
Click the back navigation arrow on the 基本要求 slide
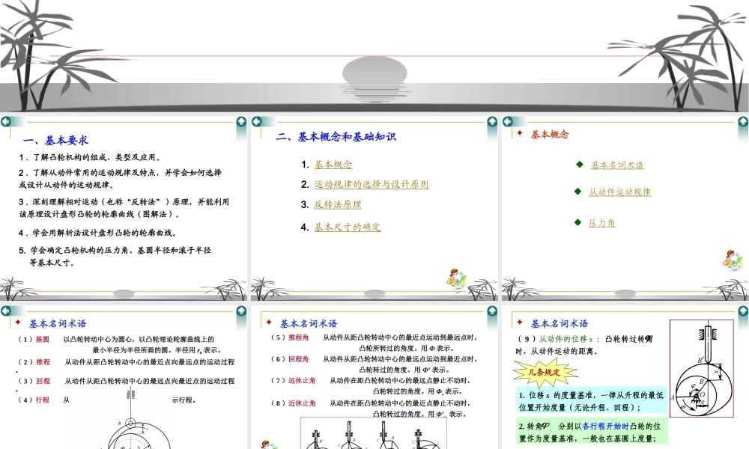tap(6, 120)
